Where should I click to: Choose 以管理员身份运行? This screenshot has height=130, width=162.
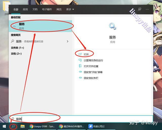[93, 60]
